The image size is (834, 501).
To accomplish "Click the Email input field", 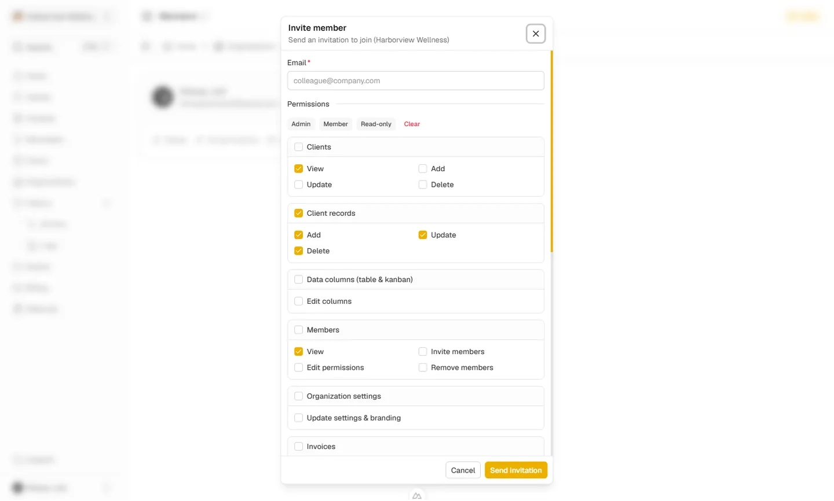I will coord(415,81).
